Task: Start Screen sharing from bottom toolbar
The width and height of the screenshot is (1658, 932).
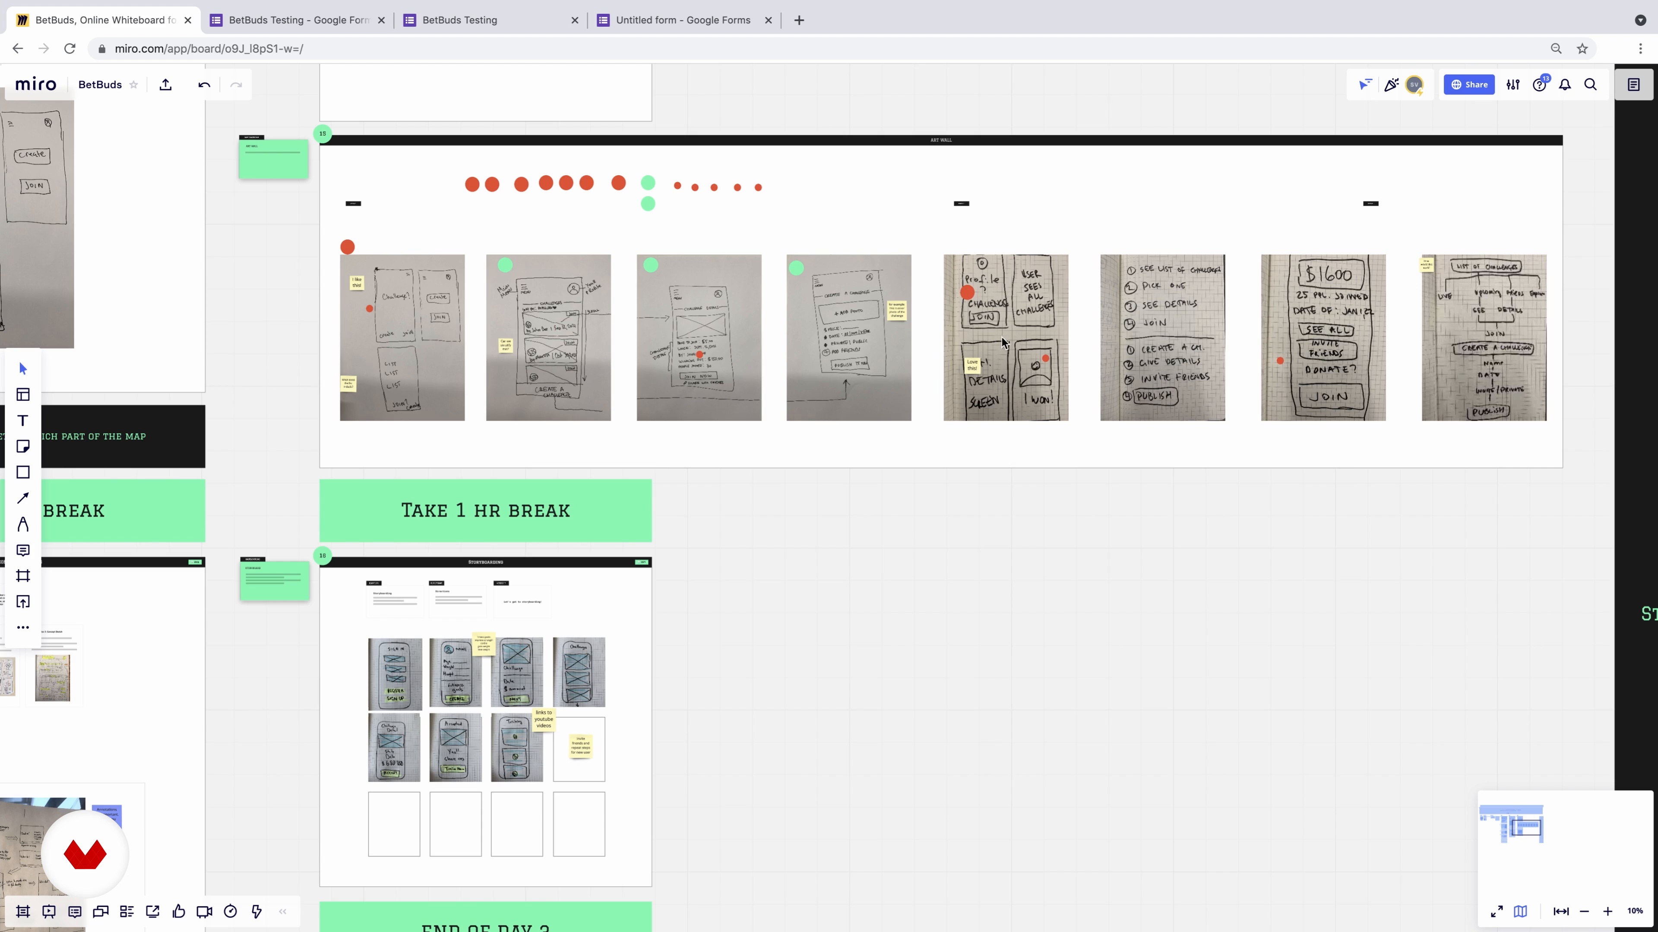Action: (x=152, y=911)
